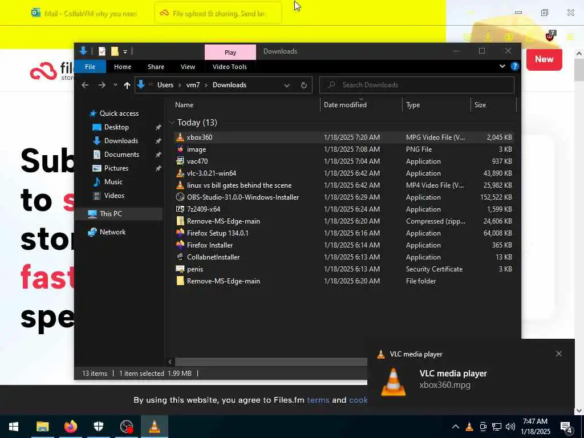
Task: Select the Firefox Installer icon
Action: pos(180,245)
